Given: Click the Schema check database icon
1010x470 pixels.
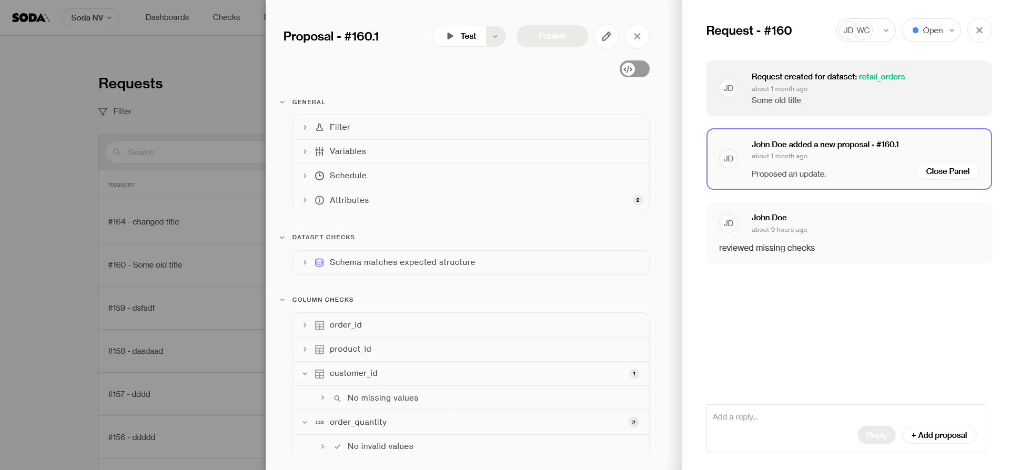Looking at the screenshot, I should tap(319, 262).
